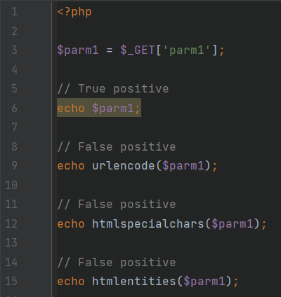Click the <?php opening tag
Viewport: 281px width, 297px height.
pyautogui.click(x=74, y=12)
